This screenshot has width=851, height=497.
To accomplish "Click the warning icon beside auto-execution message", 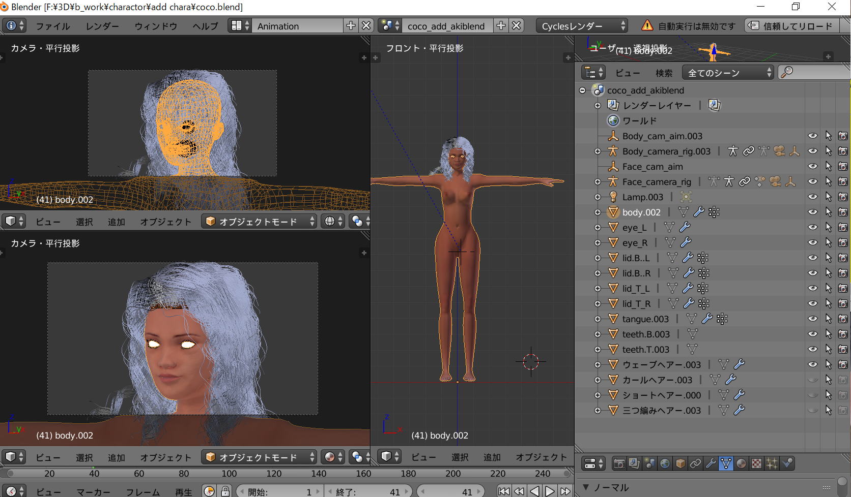I will [x=647, y=25].
